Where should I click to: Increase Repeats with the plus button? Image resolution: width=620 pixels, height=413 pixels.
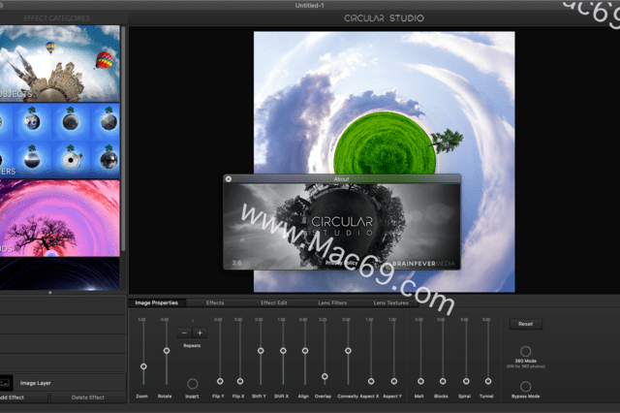[x=200, y=334]
